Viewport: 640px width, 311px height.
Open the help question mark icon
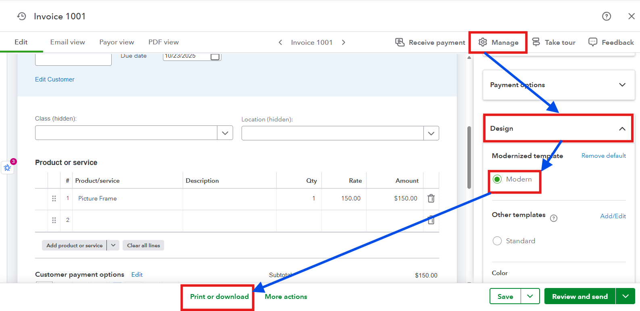click(607, 16)
